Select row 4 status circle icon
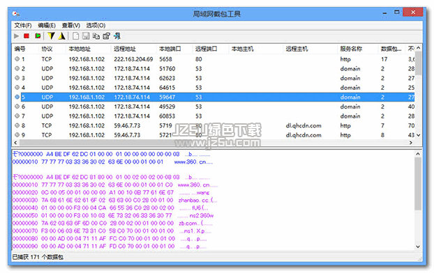The height and width of the screenshot is (273, 434). click(17, 87)
